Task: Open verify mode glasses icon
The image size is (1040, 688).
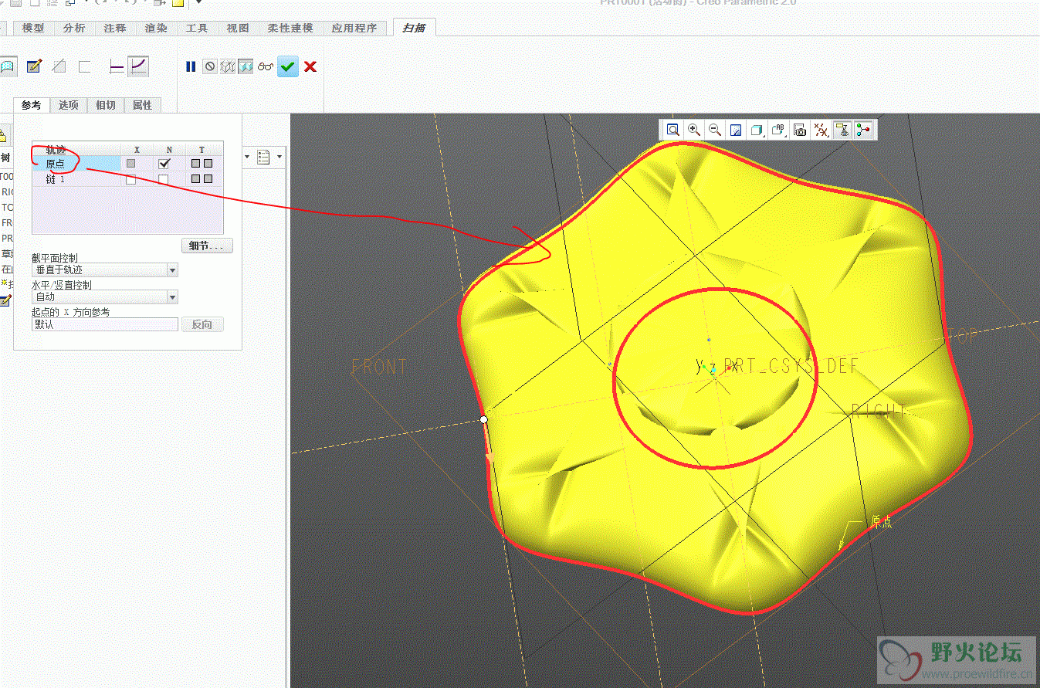Action: click(x=266, y=67)
